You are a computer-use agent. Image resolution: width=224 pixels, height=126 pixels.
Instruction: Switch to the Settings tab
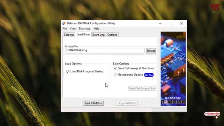point(69,35)
